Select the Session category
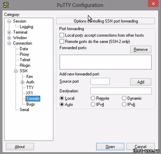 (20, 21)
